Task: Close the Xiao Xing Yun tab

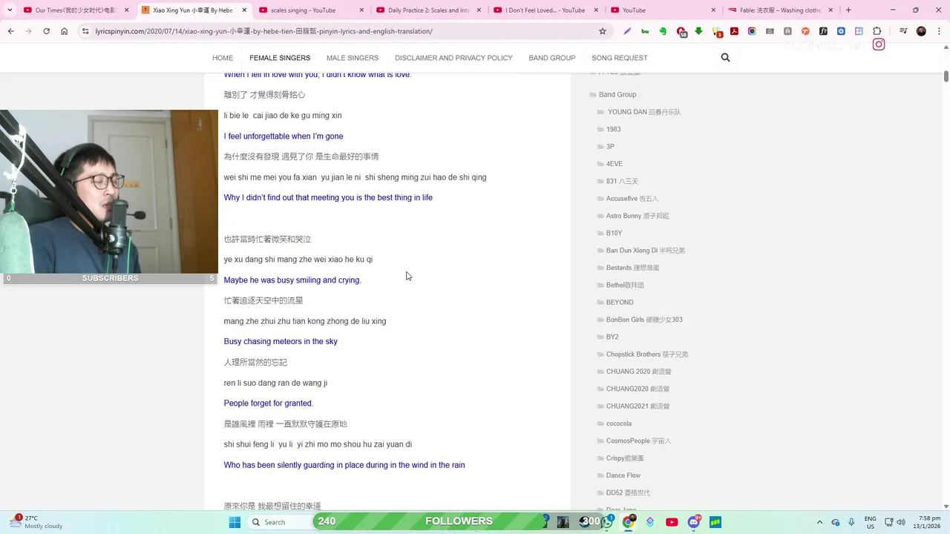Action: pyautogui.click(x=243, y=10)
